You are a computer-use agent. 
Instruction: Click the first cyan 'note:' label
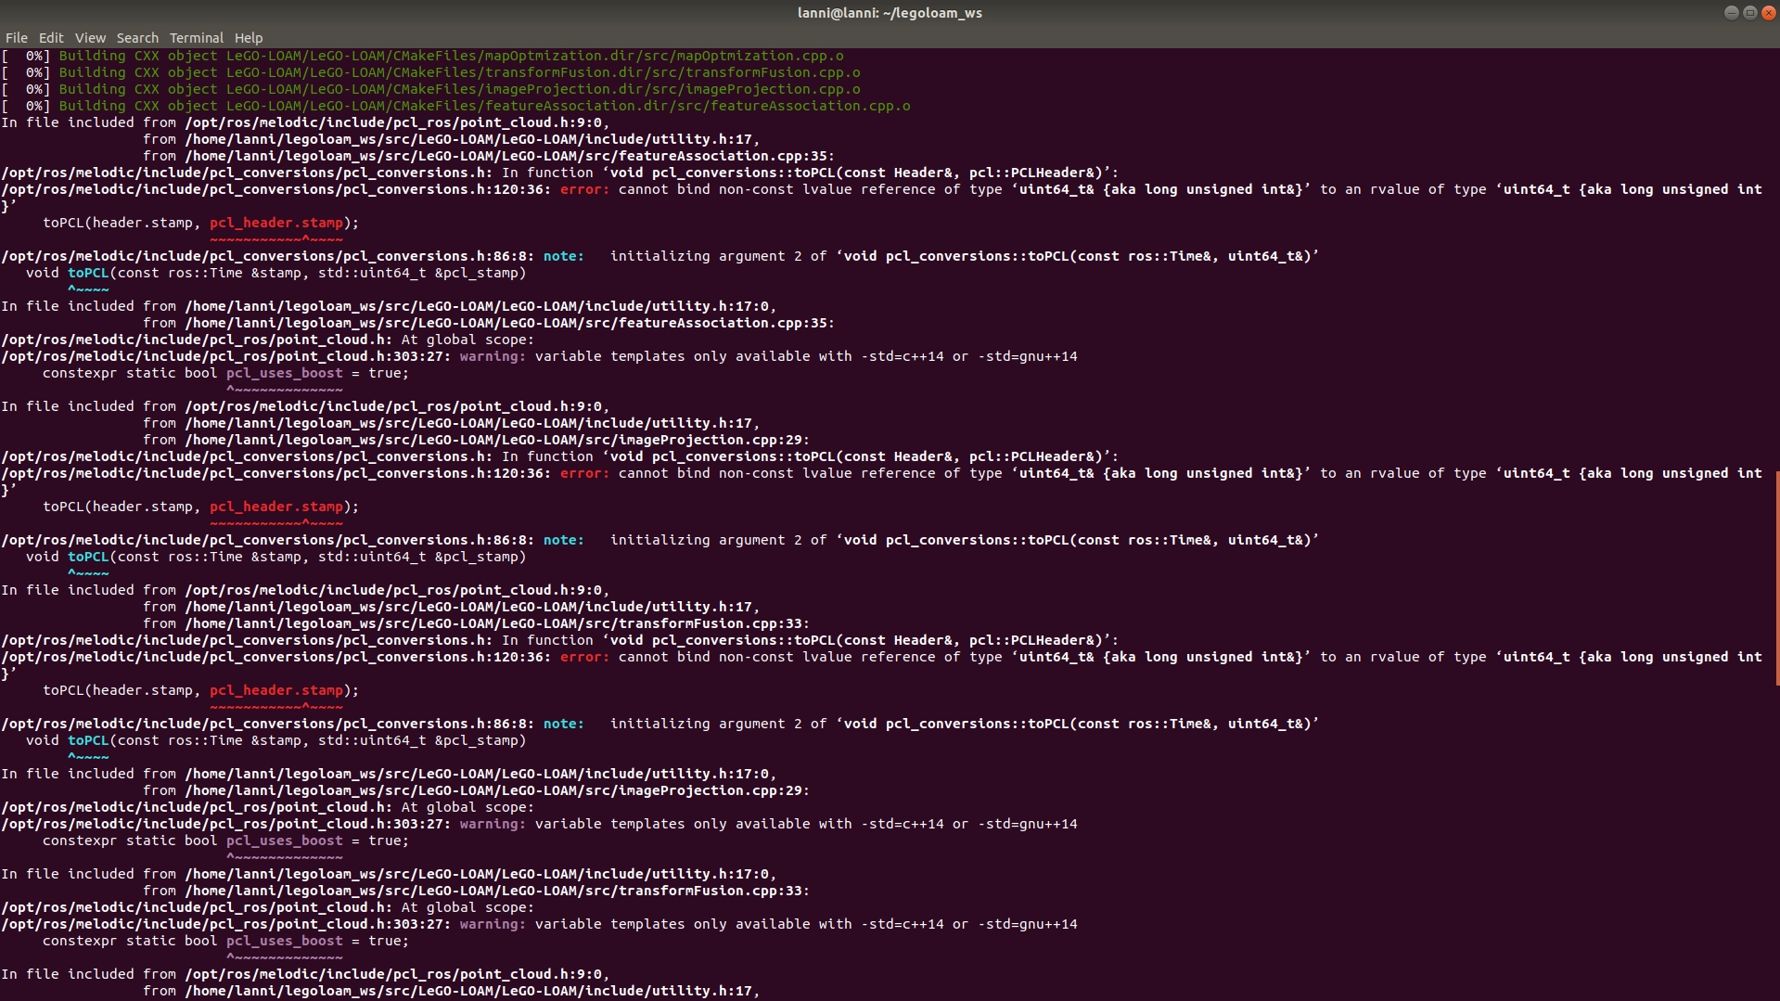[564, 256]
